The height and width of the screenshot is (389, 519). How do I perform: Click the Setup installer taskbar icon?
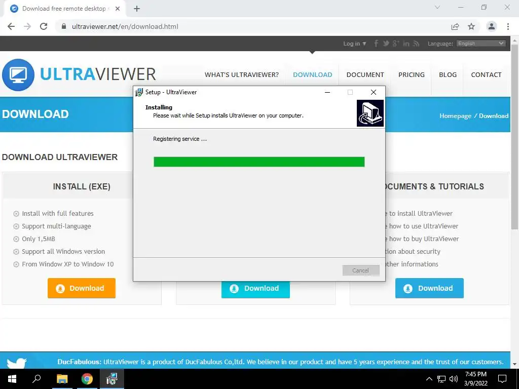(x=112, y=379)
